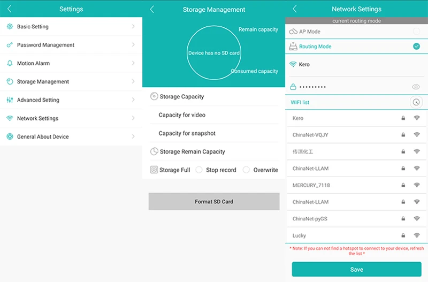Expand Motion Alarm chevron

[133, 63]
